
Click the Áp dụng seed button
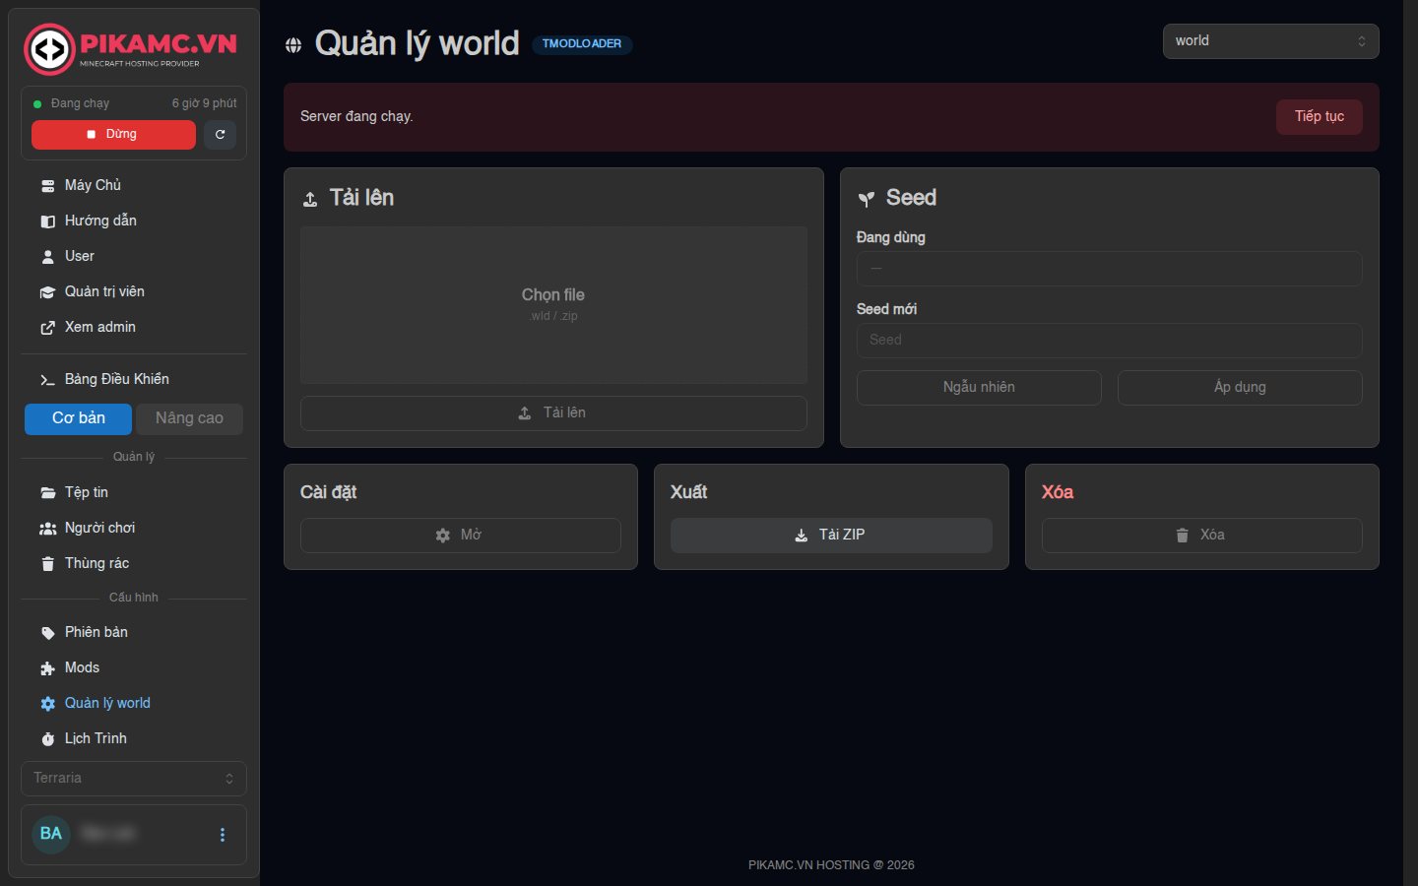pos(1240,388)
